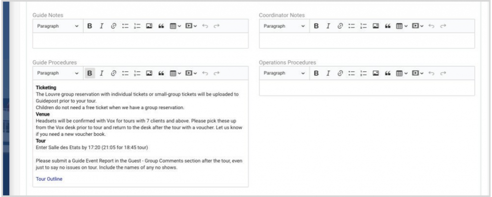Click Italic icon in Guide Notes toolbar
The height and width of the screenshot is (197, 492).
coord(101,26)
